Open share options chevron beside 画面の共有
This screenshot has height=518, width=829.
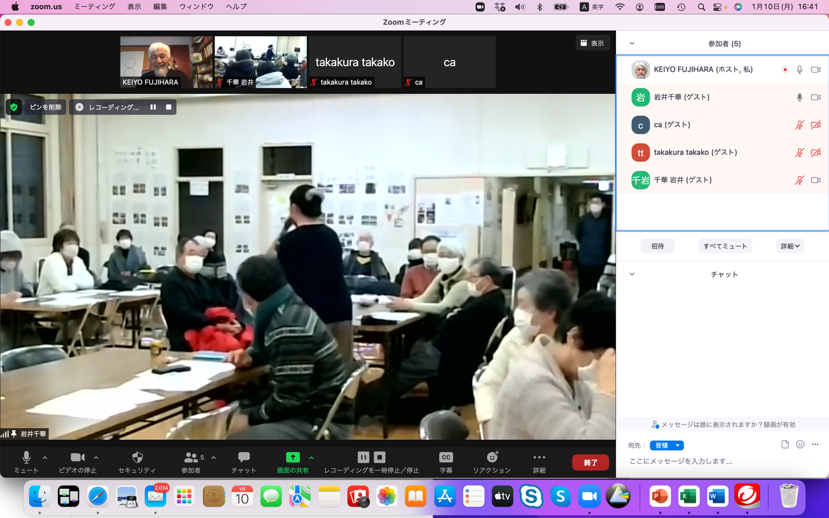pos(312,457)
